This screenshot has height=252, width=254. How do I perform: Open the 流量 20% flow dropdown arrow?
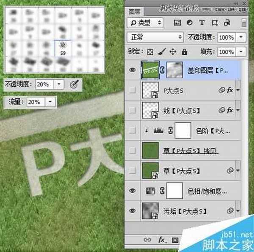[51, 102]
